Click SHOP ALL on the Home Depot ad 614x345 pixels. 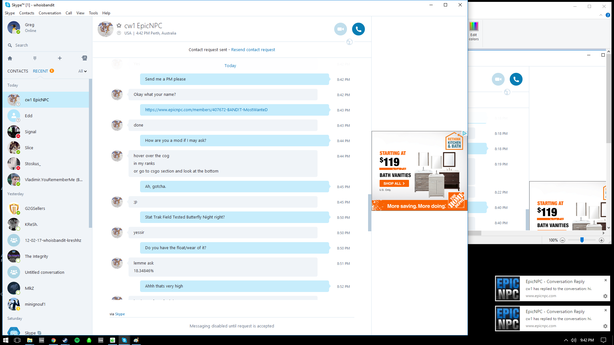pyautogui.click(x=394, y=184)
